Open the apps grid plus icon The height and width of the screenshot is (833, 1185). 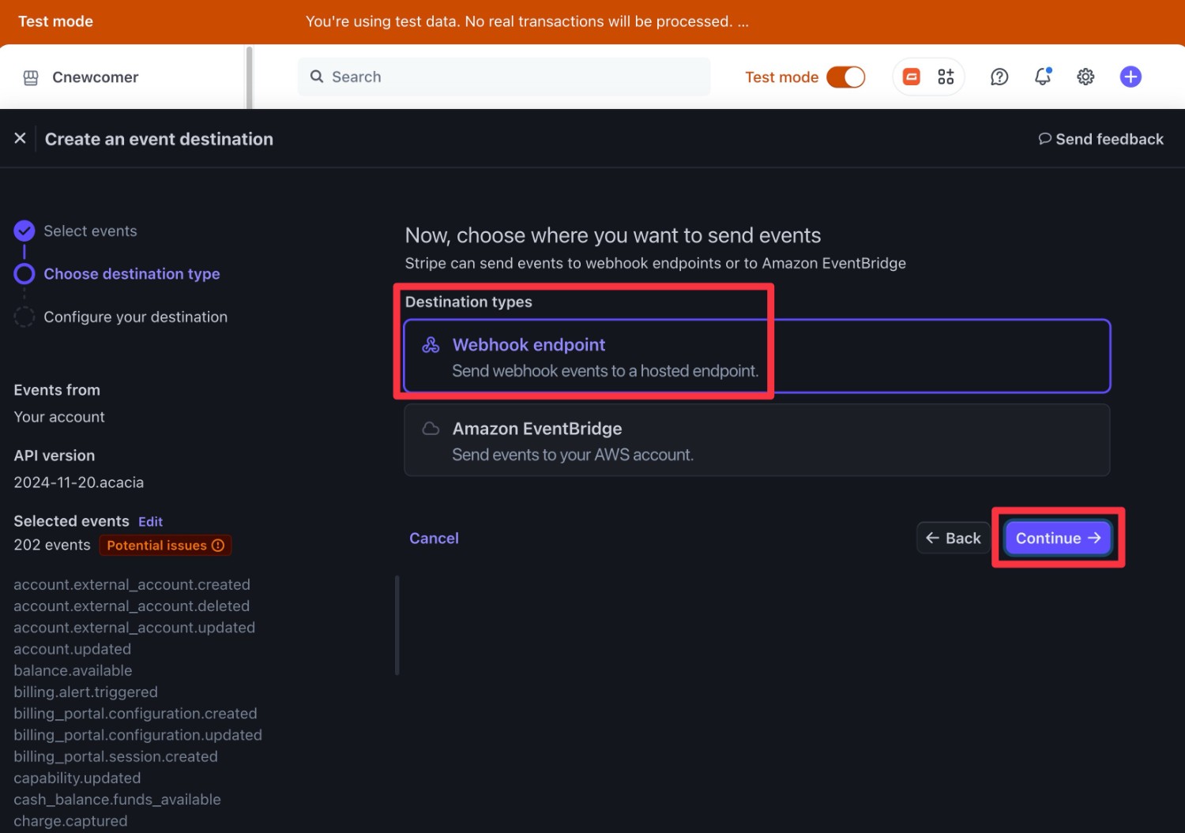tap(946, 77)
